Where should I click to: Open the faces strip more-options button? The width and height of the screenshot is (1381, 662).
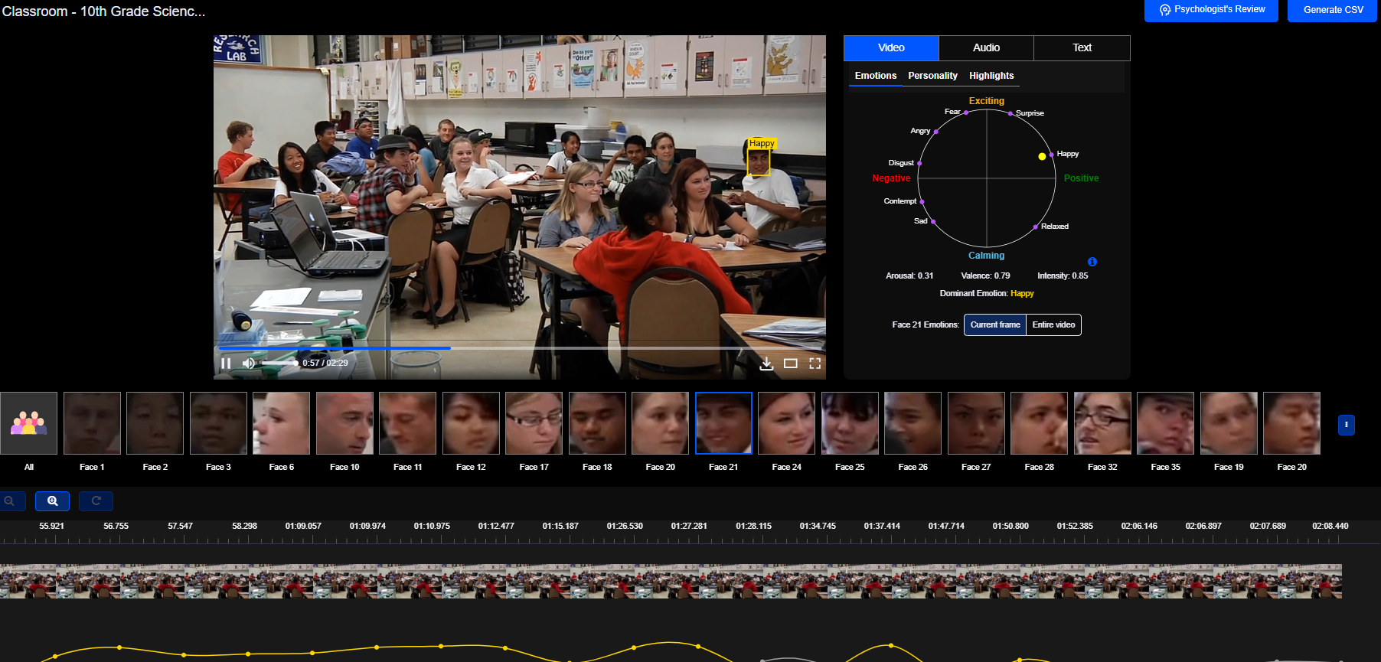[x=1347, y=425]
